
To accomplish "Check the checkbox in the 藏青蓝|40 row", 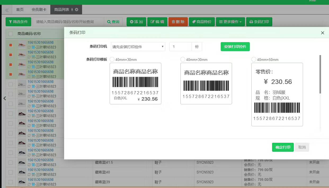I will 11,172.
